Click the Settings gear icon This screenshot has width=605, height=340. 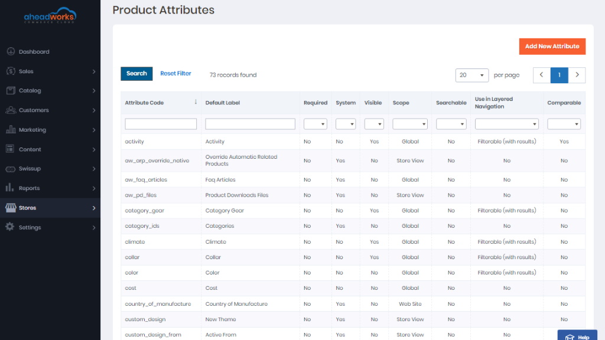click(x=10, y=227)
